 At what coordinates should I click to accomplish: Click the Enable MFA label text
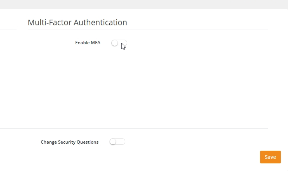[88, 43]
